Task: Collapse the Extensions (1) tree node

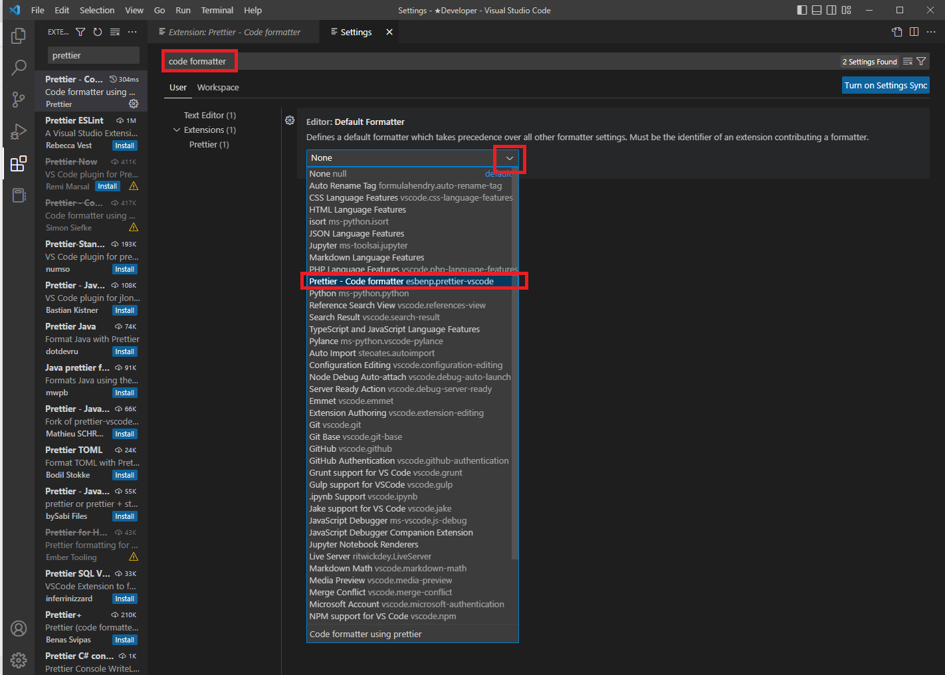Action: point(177,130)
